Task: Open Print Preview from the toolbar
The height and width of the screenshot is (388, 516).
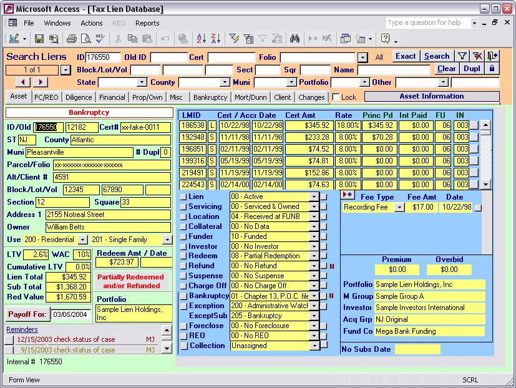Action: coord(86,39)
